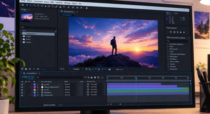Toggle the eye column header in timeline
This screenshot has height=114, width=210.
coord(22,82)
